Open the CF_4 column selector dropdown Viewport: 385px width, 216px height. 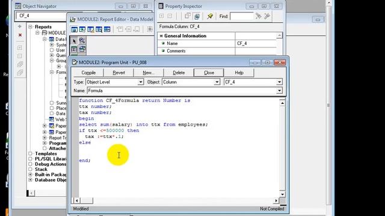[279, 82]
